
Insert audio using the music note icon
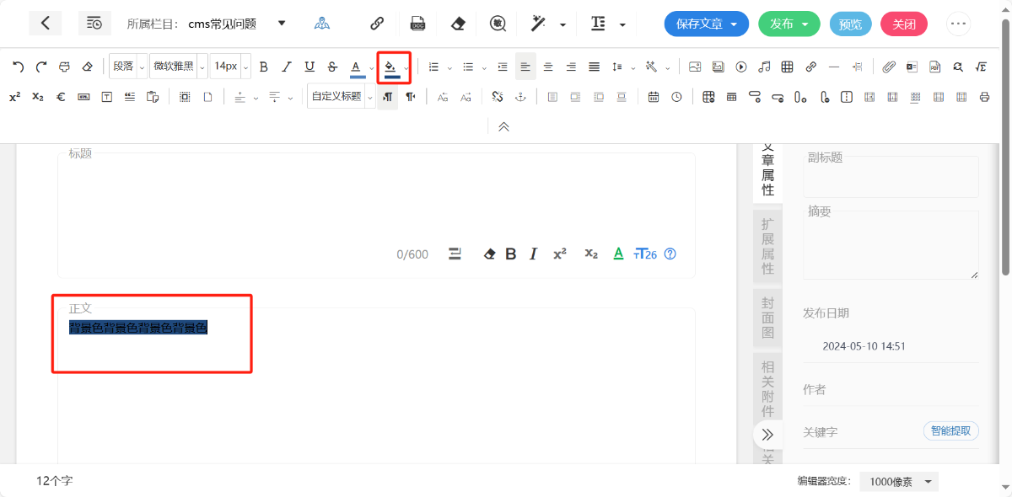[x=764, y=67]
